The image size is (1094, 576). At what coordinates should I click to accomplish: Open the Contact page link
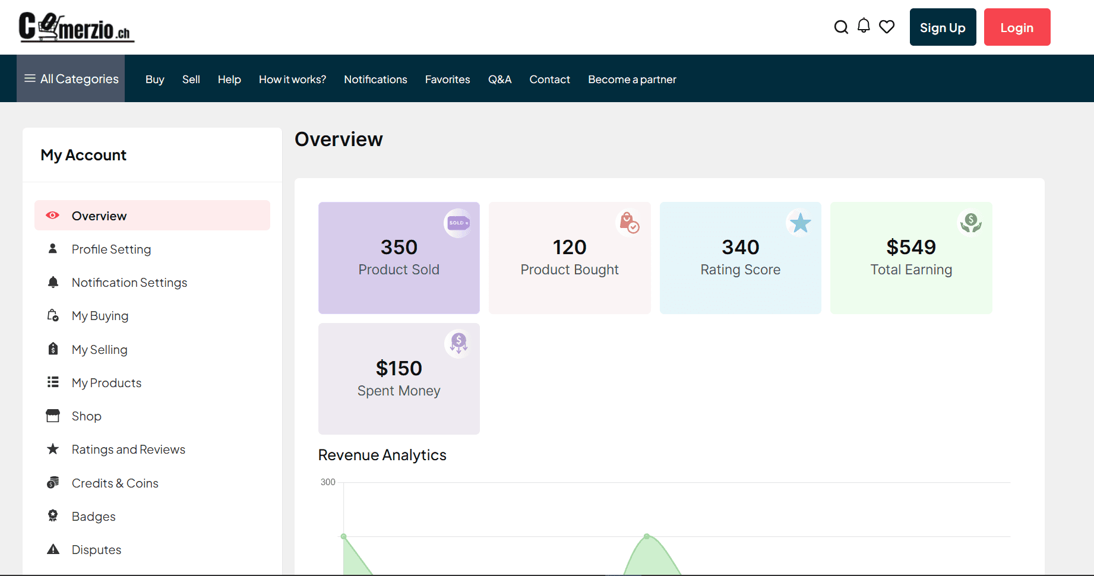[x=549, y=79]
